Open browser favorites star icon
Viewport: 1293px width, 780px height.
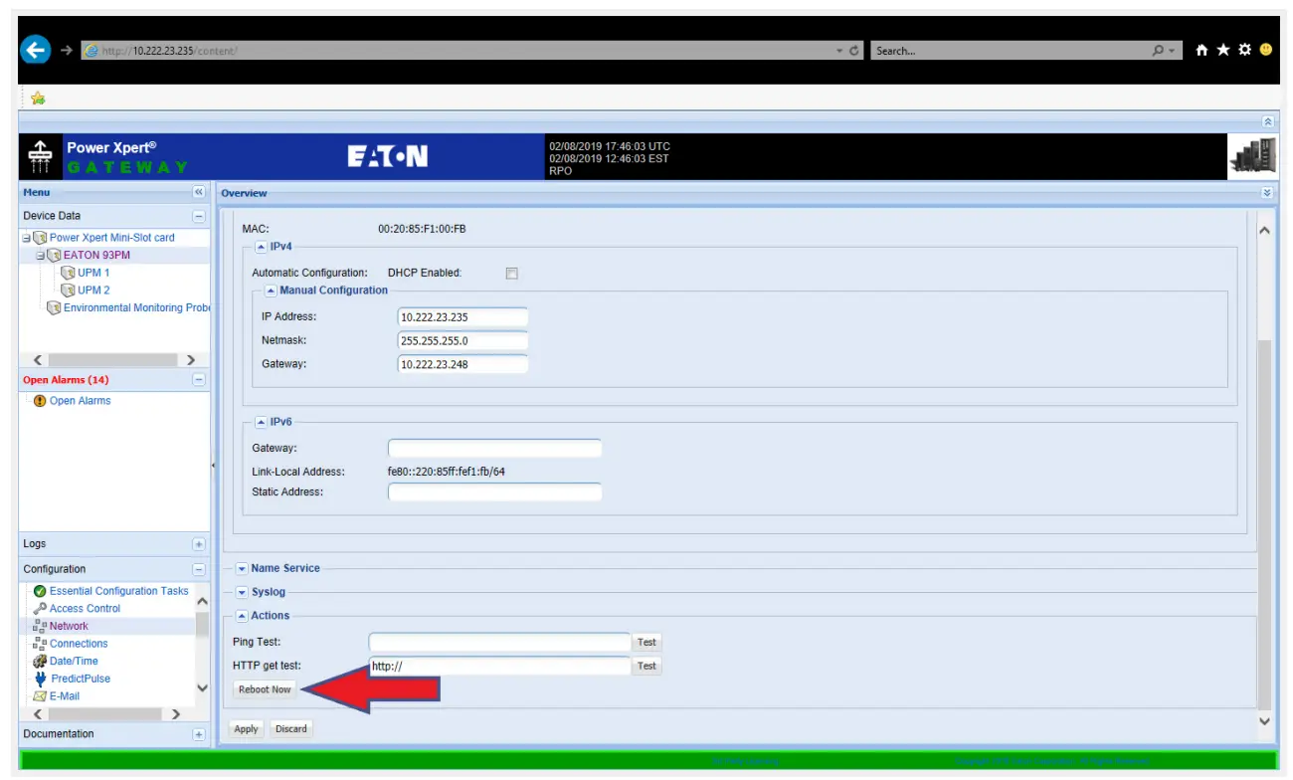click(1223, 50)
